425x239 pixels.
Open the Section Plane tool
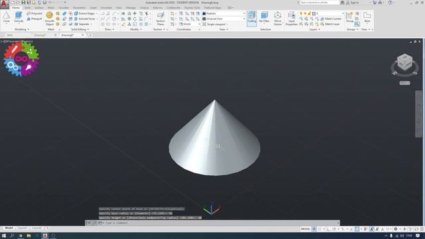coord(161,19)
